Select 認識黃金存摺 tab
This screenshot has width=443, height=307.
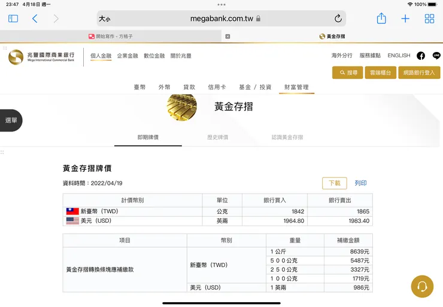click(287, 137)
